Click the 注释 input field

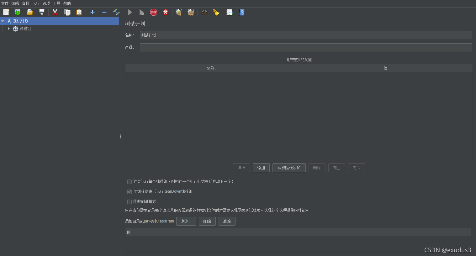[306, 47]
